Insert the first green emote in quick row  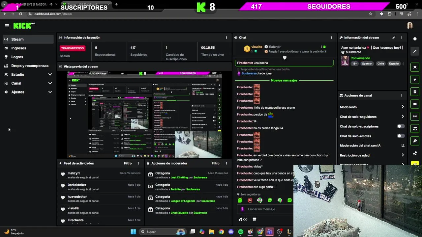[240, 200]
